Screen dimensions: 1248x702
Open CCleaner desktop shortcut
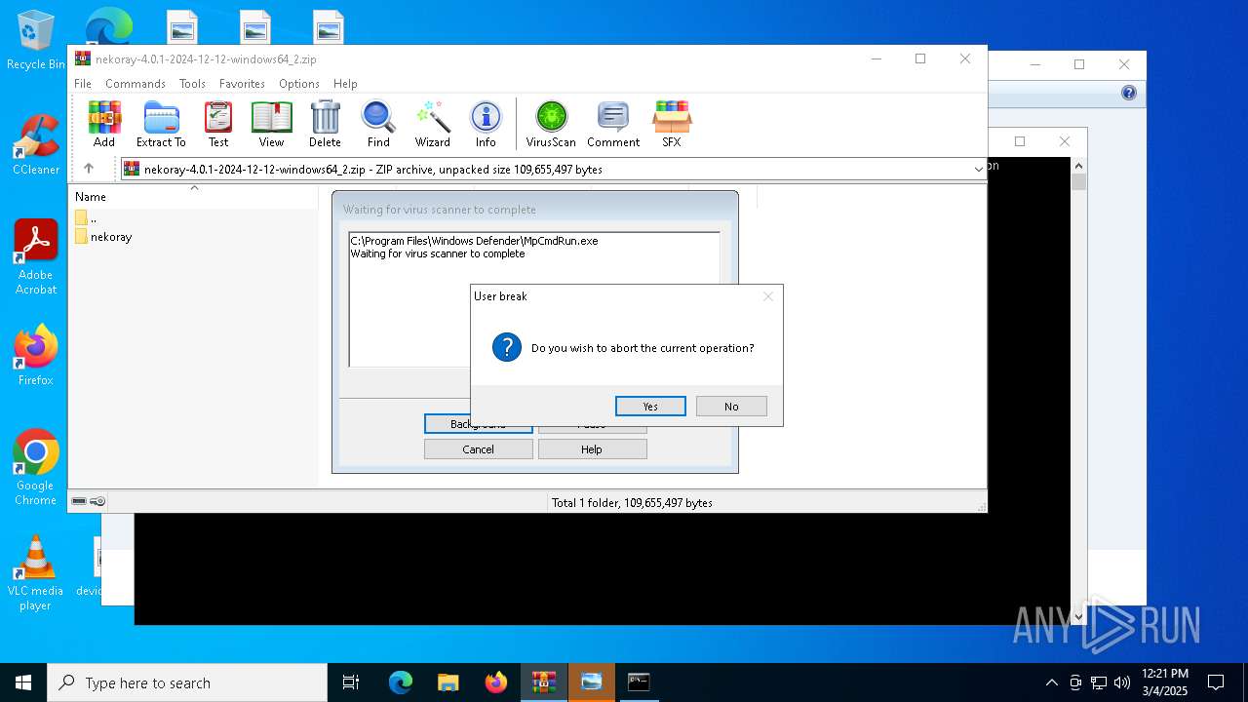[x=36, y=144]
